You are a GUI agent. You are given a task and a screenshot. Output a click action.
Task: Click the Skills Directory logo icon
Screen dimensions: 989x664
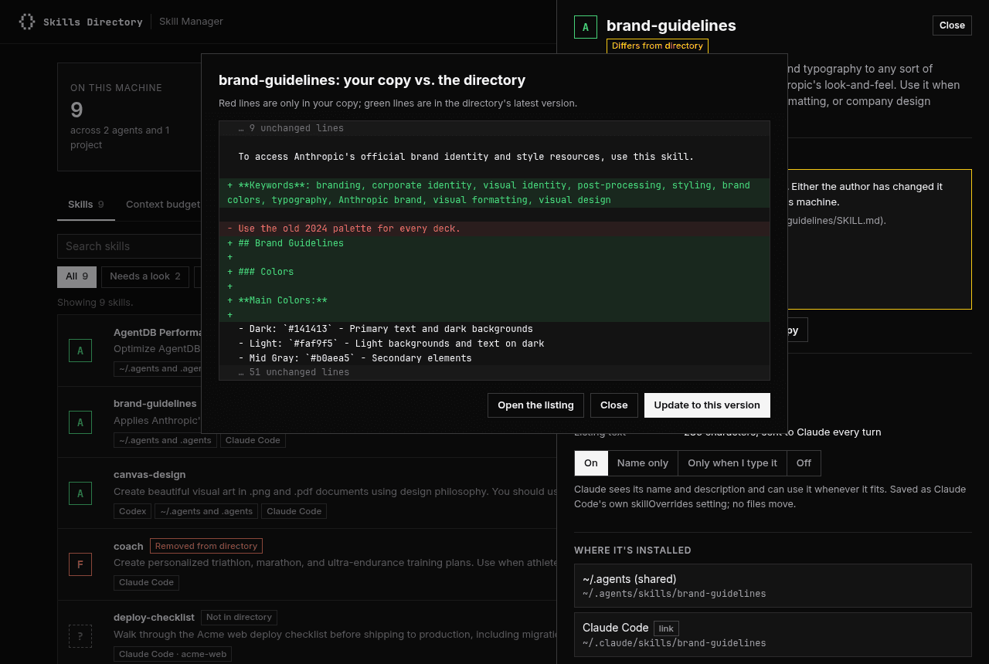[x=27, y=22]
